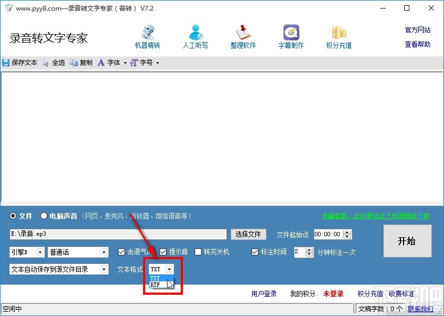Open the 机器精转 machine transcription tool
The height and width of the screenshot is (316, 444).
147,35
